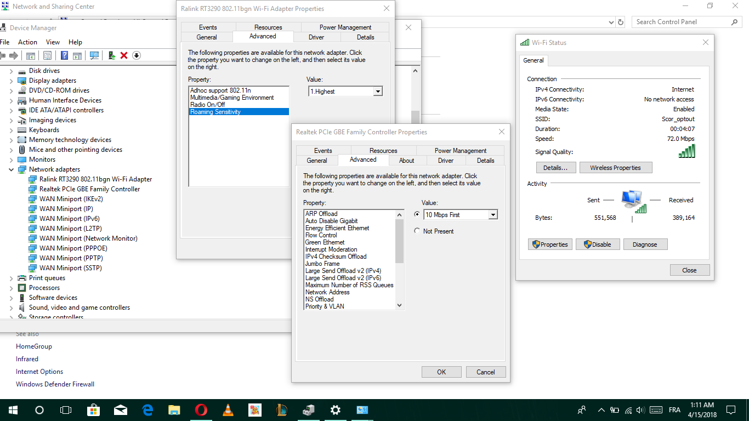This screenshot has height=421, width=749.
Task: Open VLC media player from the taskbar
Action: (228, 410)
